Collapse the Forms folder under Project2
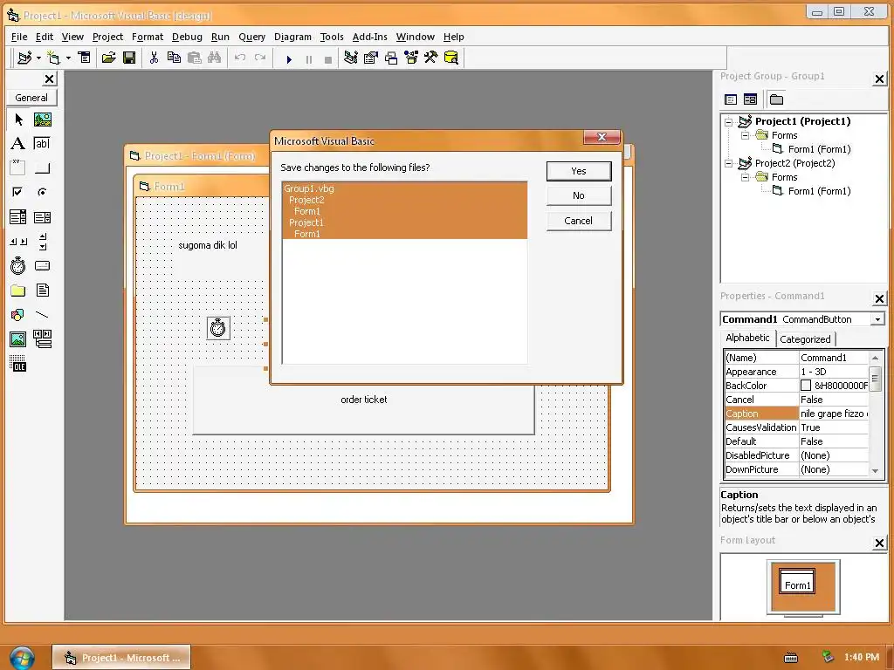This screenshot has height=670, width=894. coord(746,177)
